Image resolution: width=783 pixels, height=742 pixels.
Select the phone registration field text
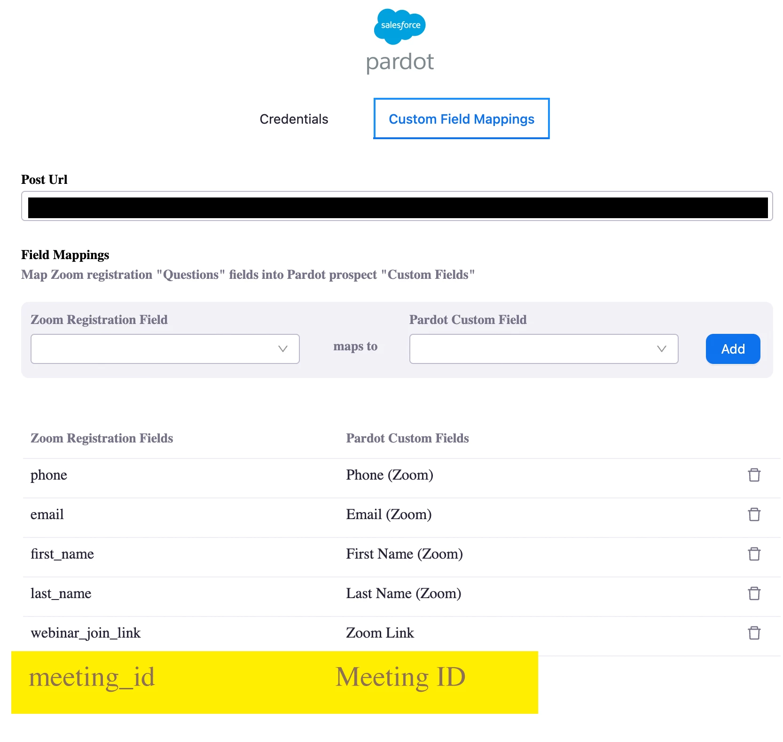[x=49, y=475]
